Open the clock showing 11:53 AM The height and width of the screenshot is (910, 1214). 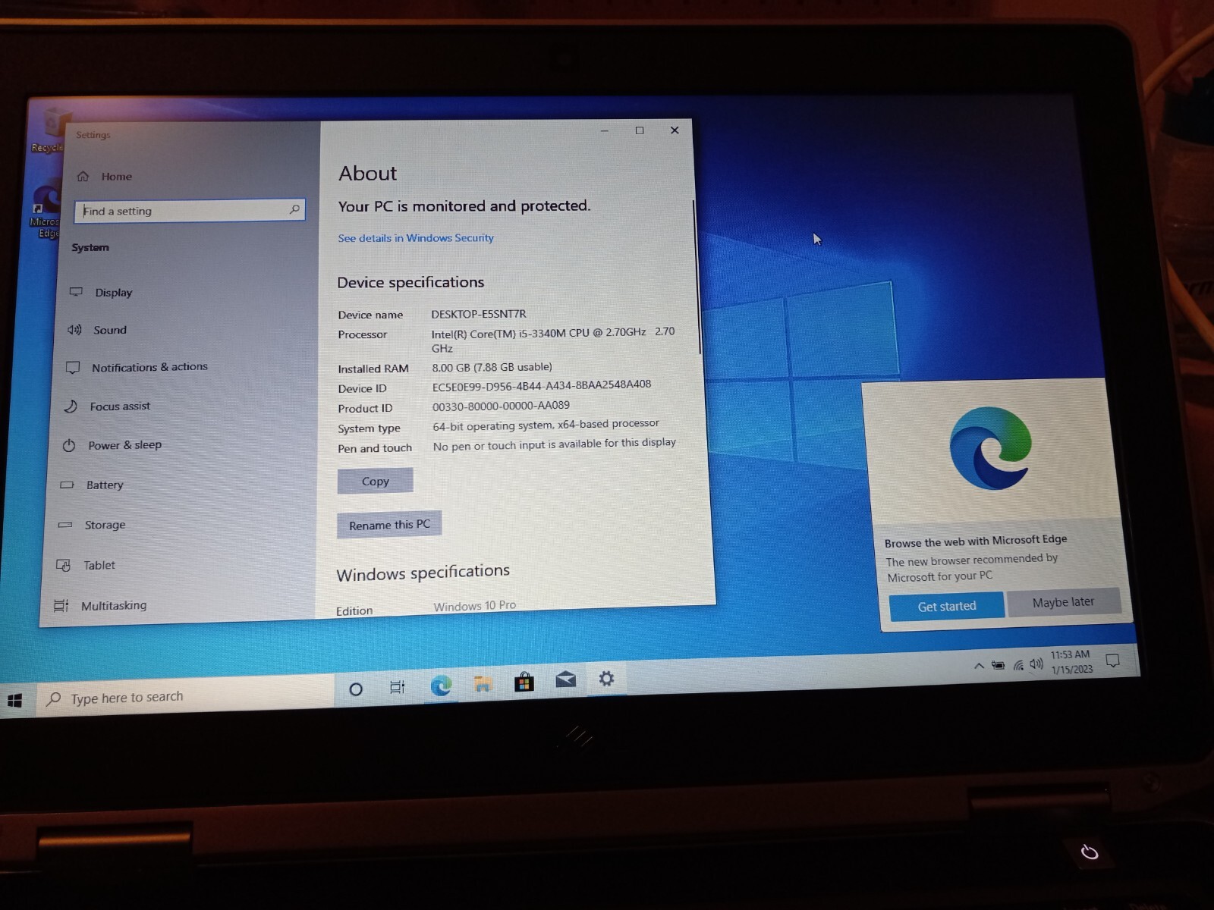(1071, 662)
